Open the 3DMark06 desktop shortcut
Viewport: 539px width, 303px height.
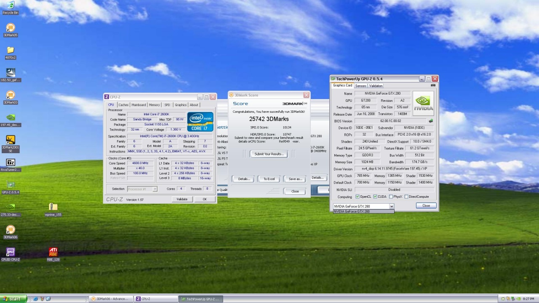pos(11,230)
